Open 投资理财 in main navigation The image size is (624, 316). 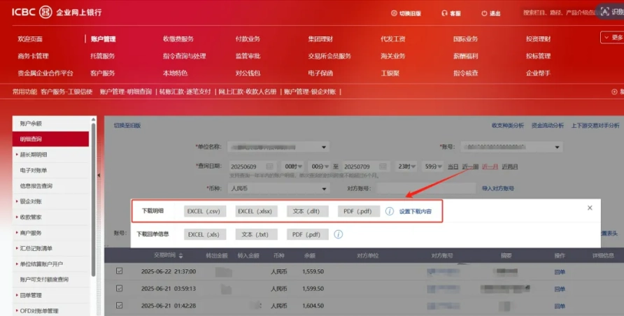pyautogui.click(x=538, y=39)
